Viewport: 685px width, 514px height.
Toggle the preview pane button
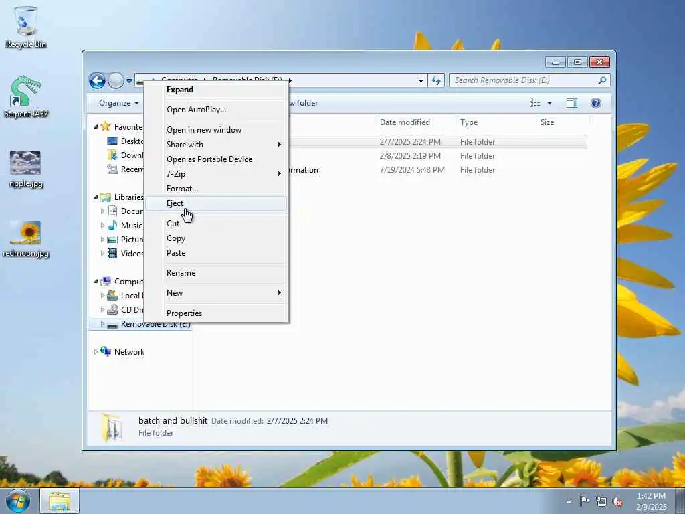(572, 103)
